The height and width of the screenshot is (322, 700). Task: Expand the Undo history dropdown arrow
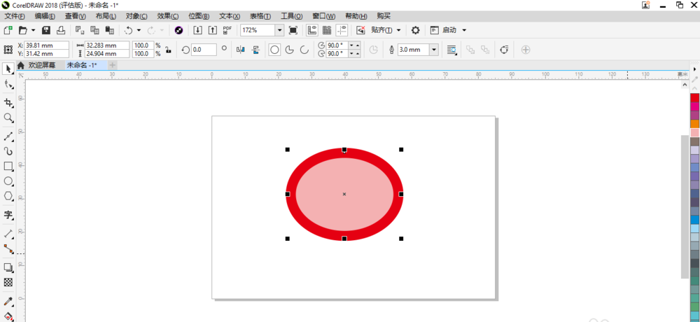click(139, 30)
